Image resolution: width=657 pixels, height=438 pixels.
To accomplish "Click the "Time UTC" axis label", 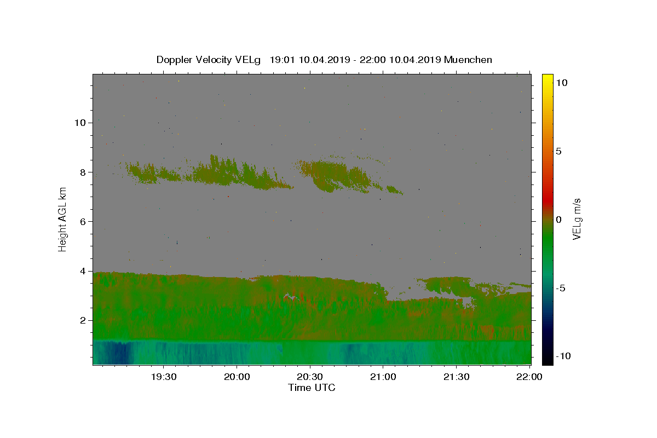I will pos(312,388).
